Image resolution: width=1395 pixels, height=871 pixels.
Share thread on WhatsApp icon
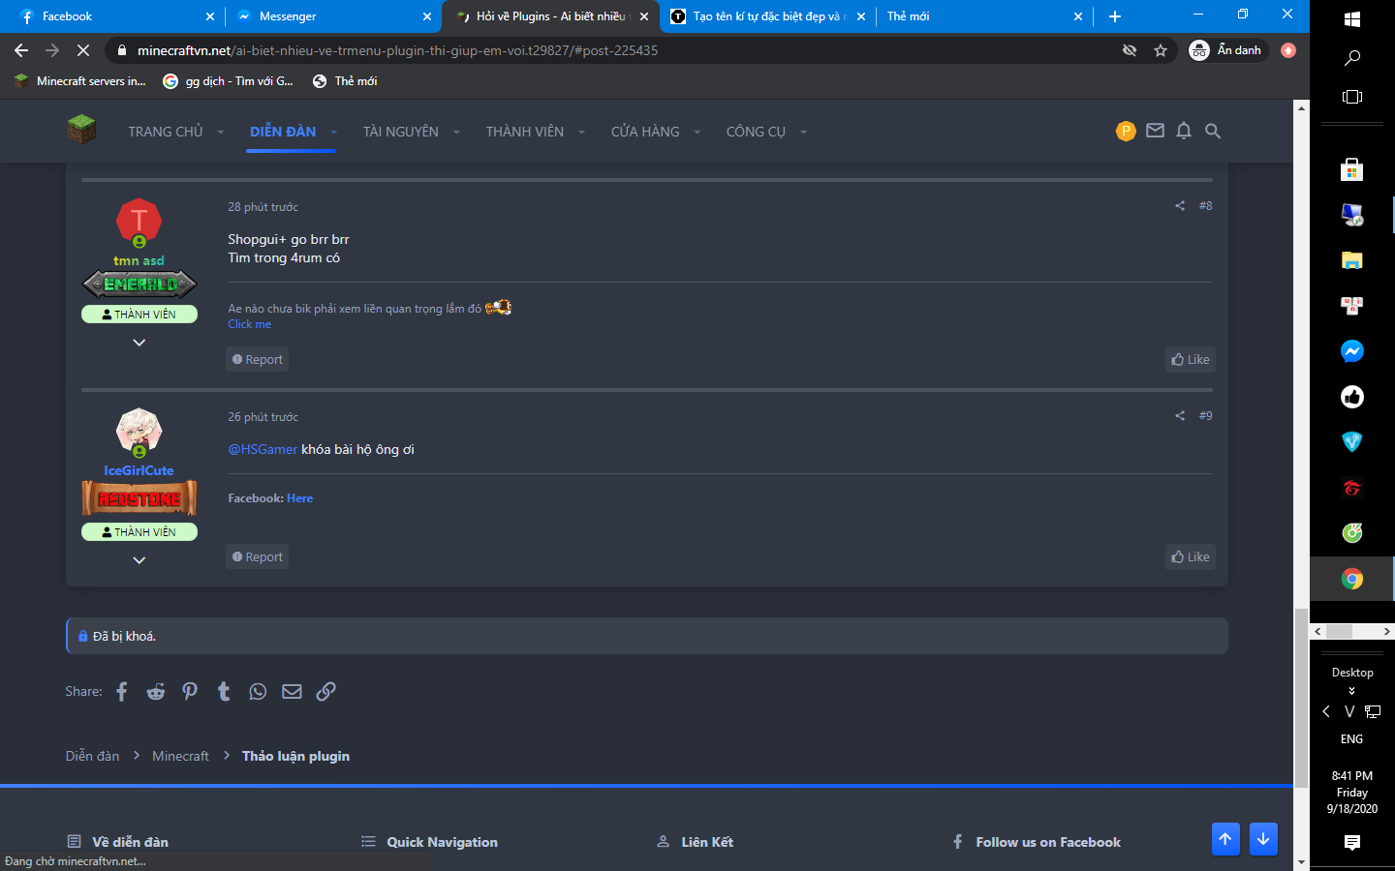(258, 691)
